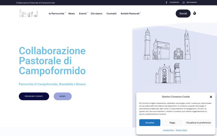
Task: Click the church illustration in the hero area
Action: coord(167,56)
